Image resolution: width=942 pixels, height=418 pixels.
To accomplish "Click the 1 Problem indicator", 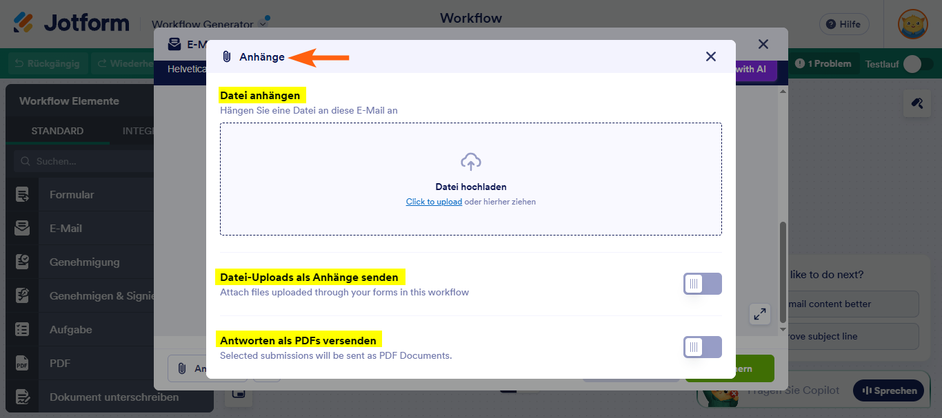I will click(x=823, y=63).
